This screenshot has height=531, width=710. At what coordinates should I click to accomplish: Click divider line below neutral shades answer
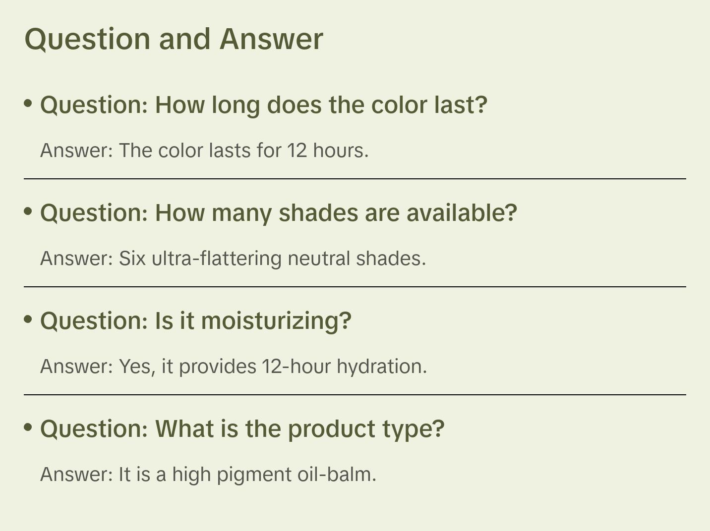[x=355, y=287]
